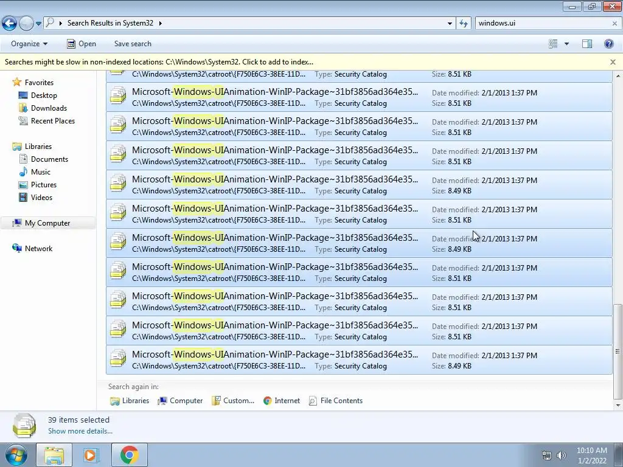Select Network in the navigation pane
This screenshot has height=467, width=623.
(x=38, y=249)
